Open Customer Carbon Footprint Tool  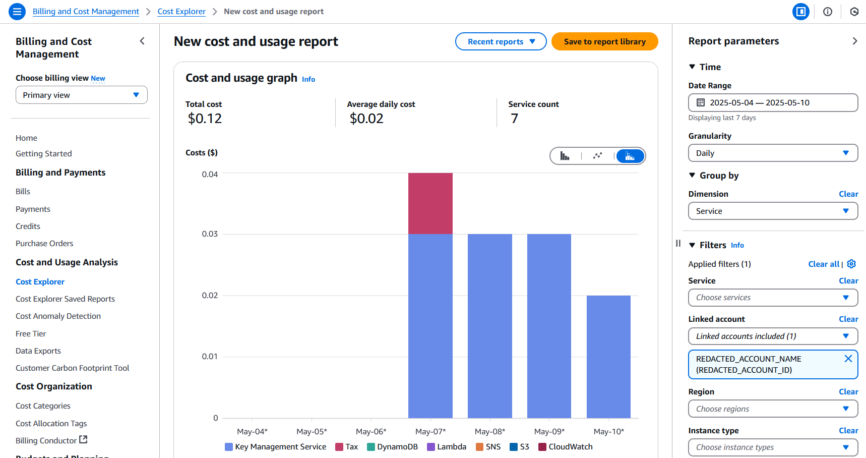coord(72,368)
